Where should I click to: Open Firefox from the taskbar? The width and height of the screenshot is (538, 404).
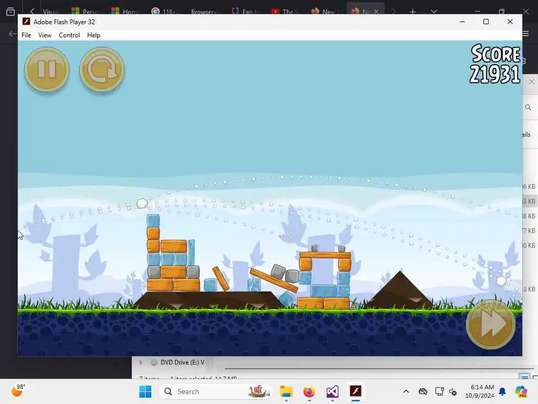pyautogui.click(x=309, y=391)
